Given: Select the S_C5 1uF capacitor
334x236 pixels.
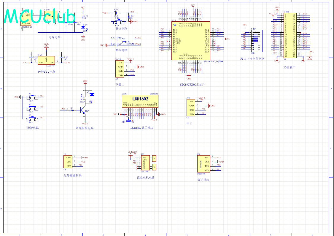Looking at the screenshot, I should click(31, 57).
